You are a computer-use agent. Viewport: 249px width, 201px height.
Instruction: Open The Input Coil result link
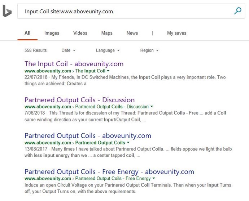[74, 64]
